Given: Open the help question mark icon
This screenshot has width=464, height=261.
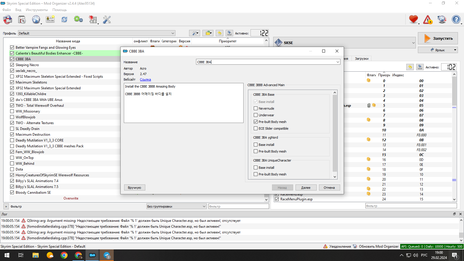Looking at the screenshot, I should [x=456, y=19].
